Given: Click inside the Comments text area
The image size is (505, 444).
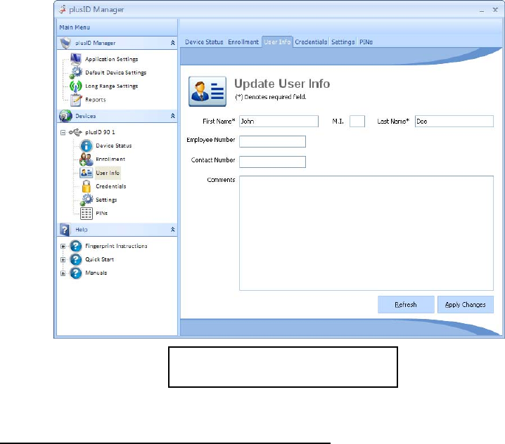Looking at the screenshot, I should coord(366,233).
